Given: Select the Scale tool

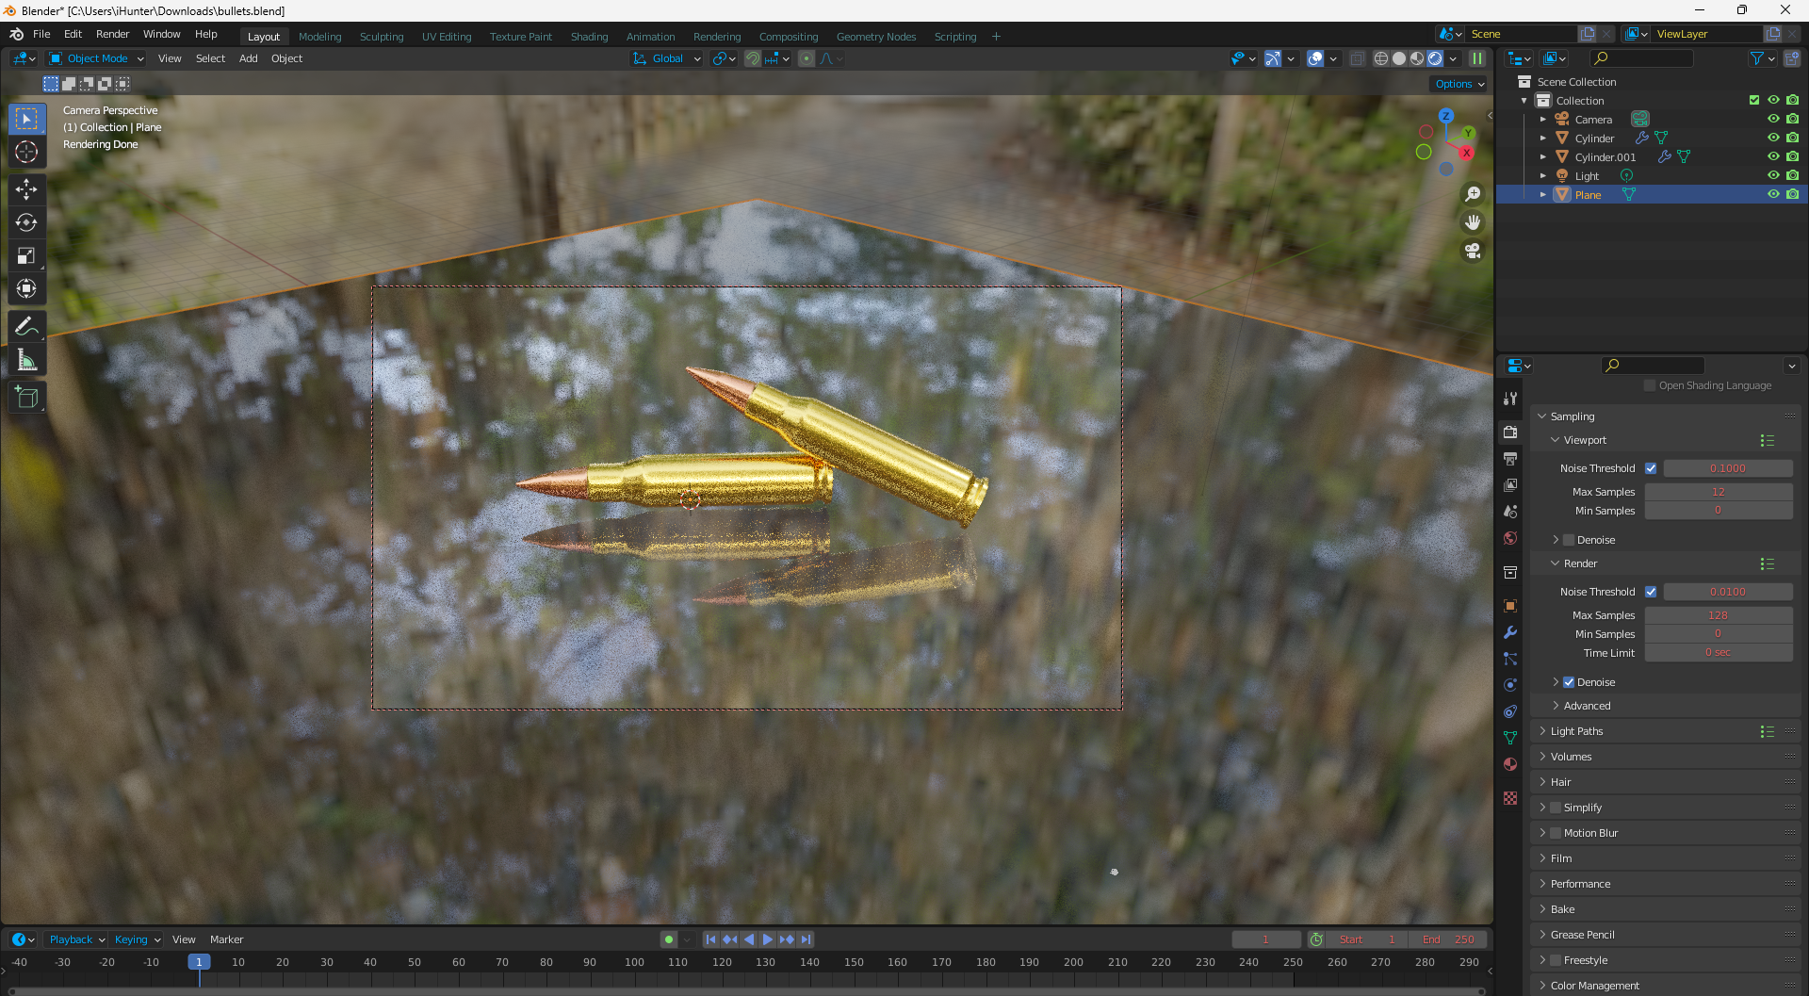Looking at the screenshot, I should click(26, 255).
